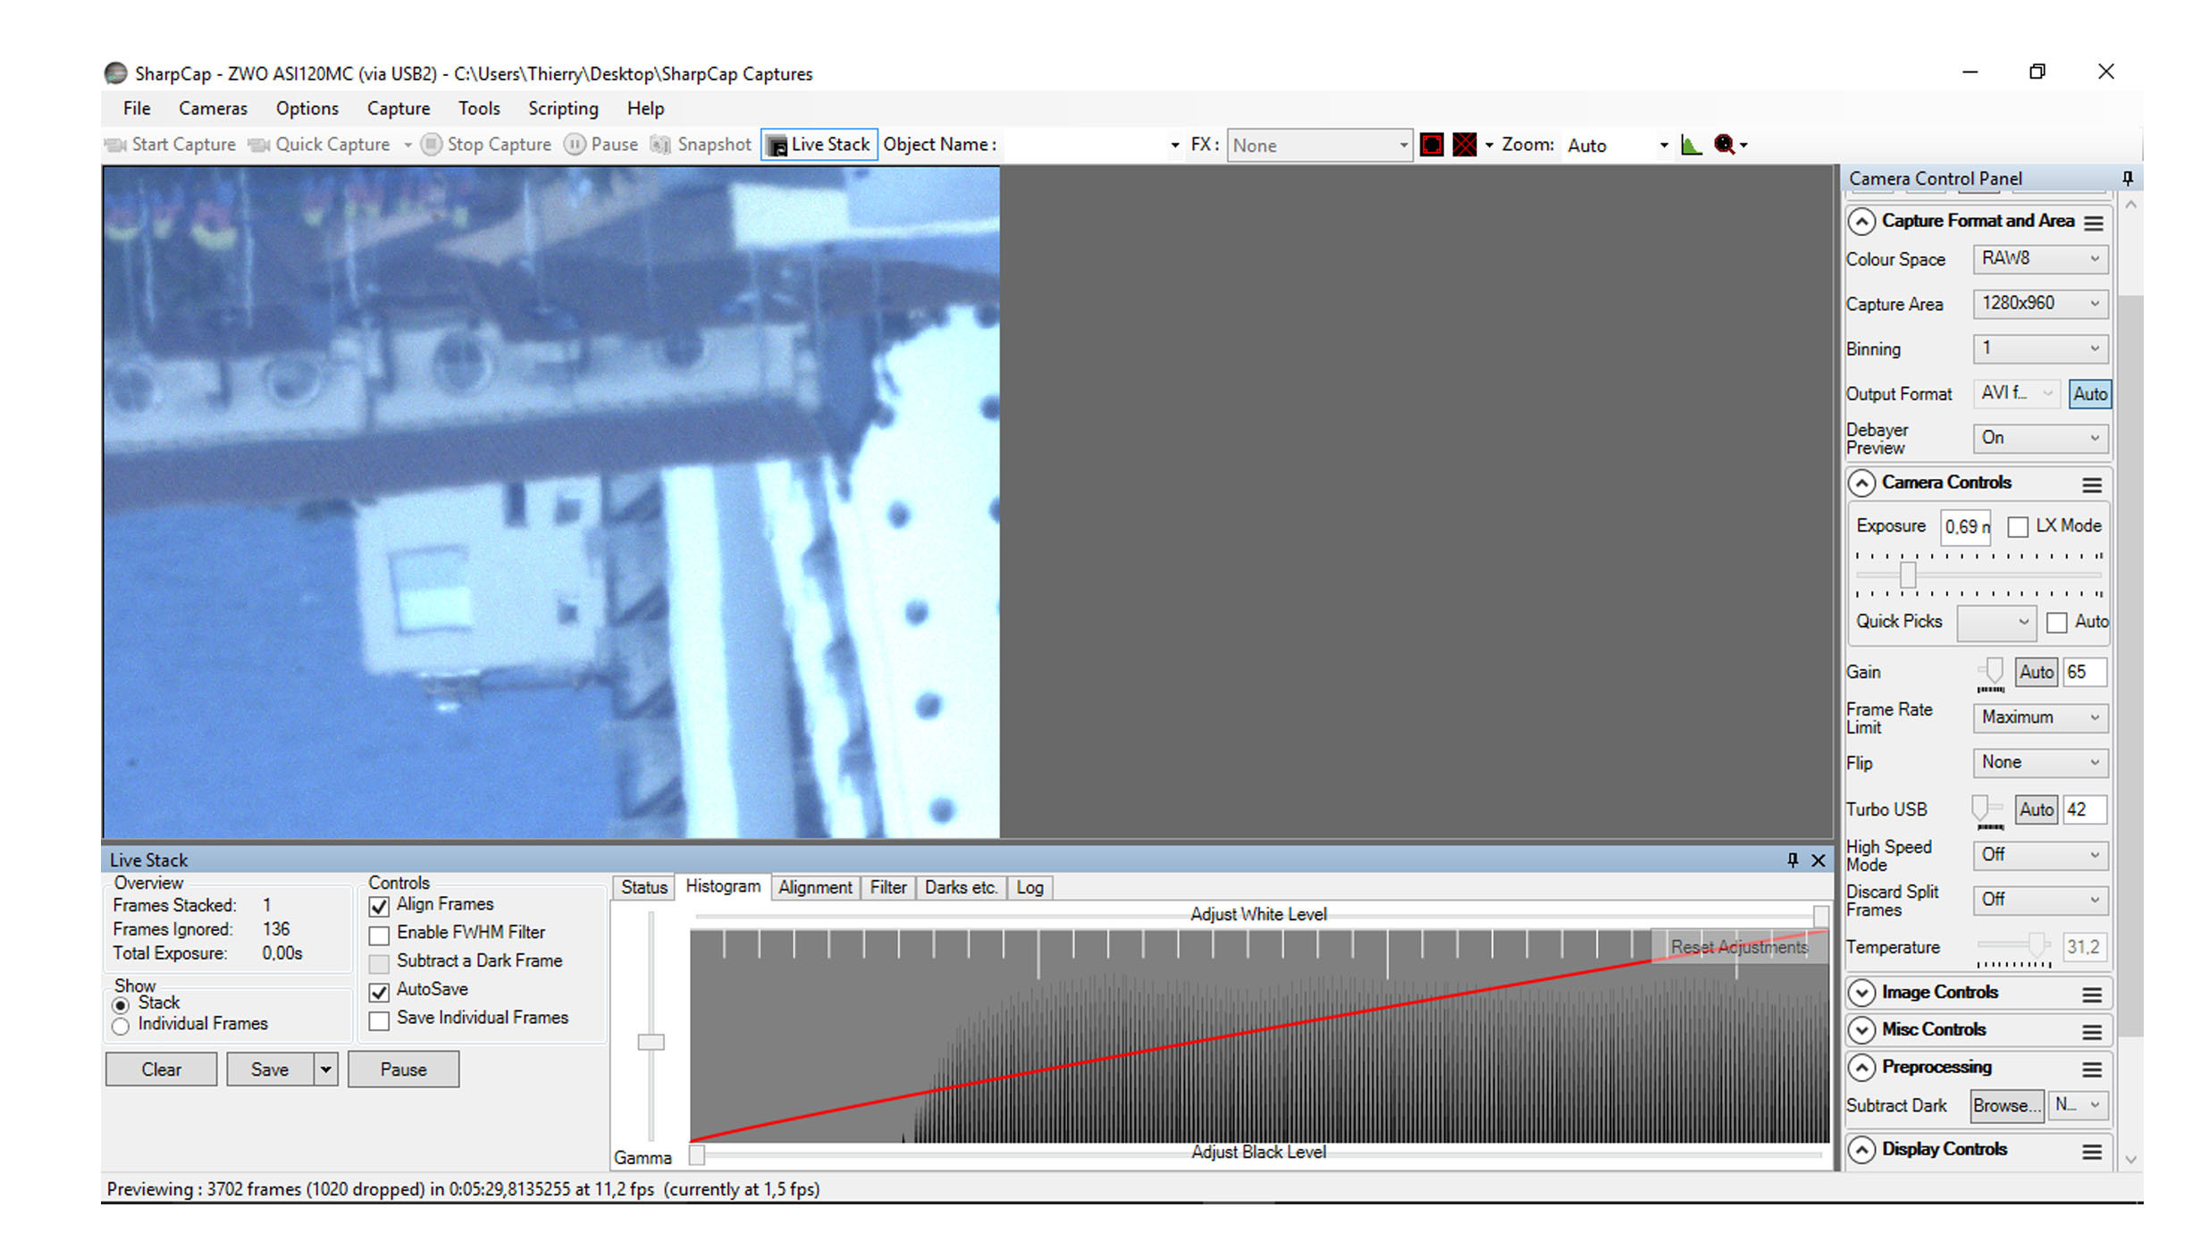Click the selection area (red square) icon
The height and width of the screenshot is (1258, 2209).
pyautogui.click(x=1432, y=145)
